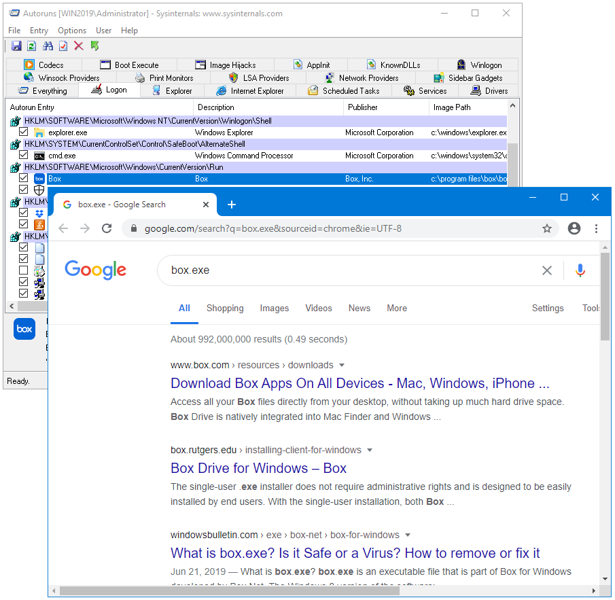Uncheck the Box autorun entry checkbox
Viewport: 615px width, 600px height.
24,178
